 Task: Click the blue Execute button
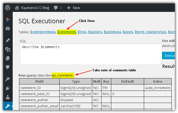[169, 55]
